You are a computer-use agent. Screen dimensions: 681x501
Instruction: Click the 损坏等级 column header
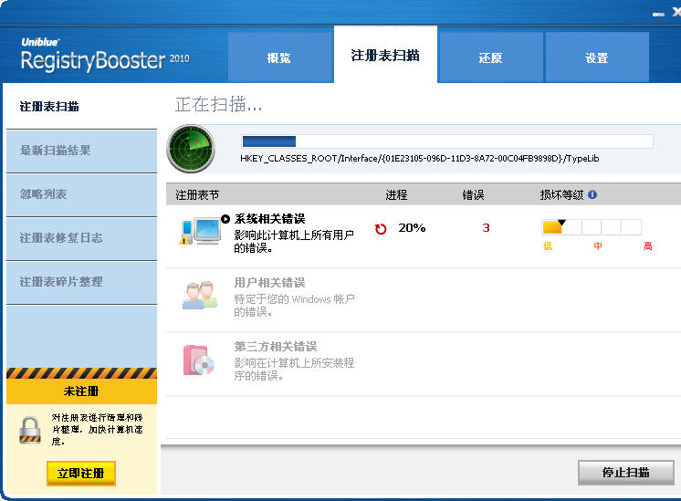[x=561, y=195]
